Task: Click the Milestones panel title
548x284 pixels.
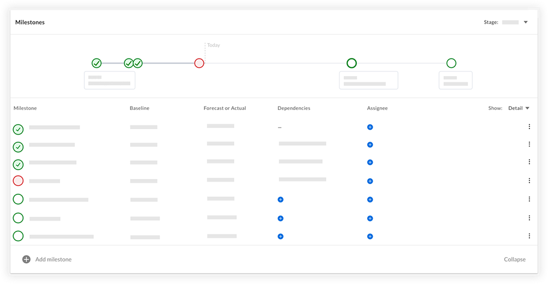Action: (x=30, y=22)
